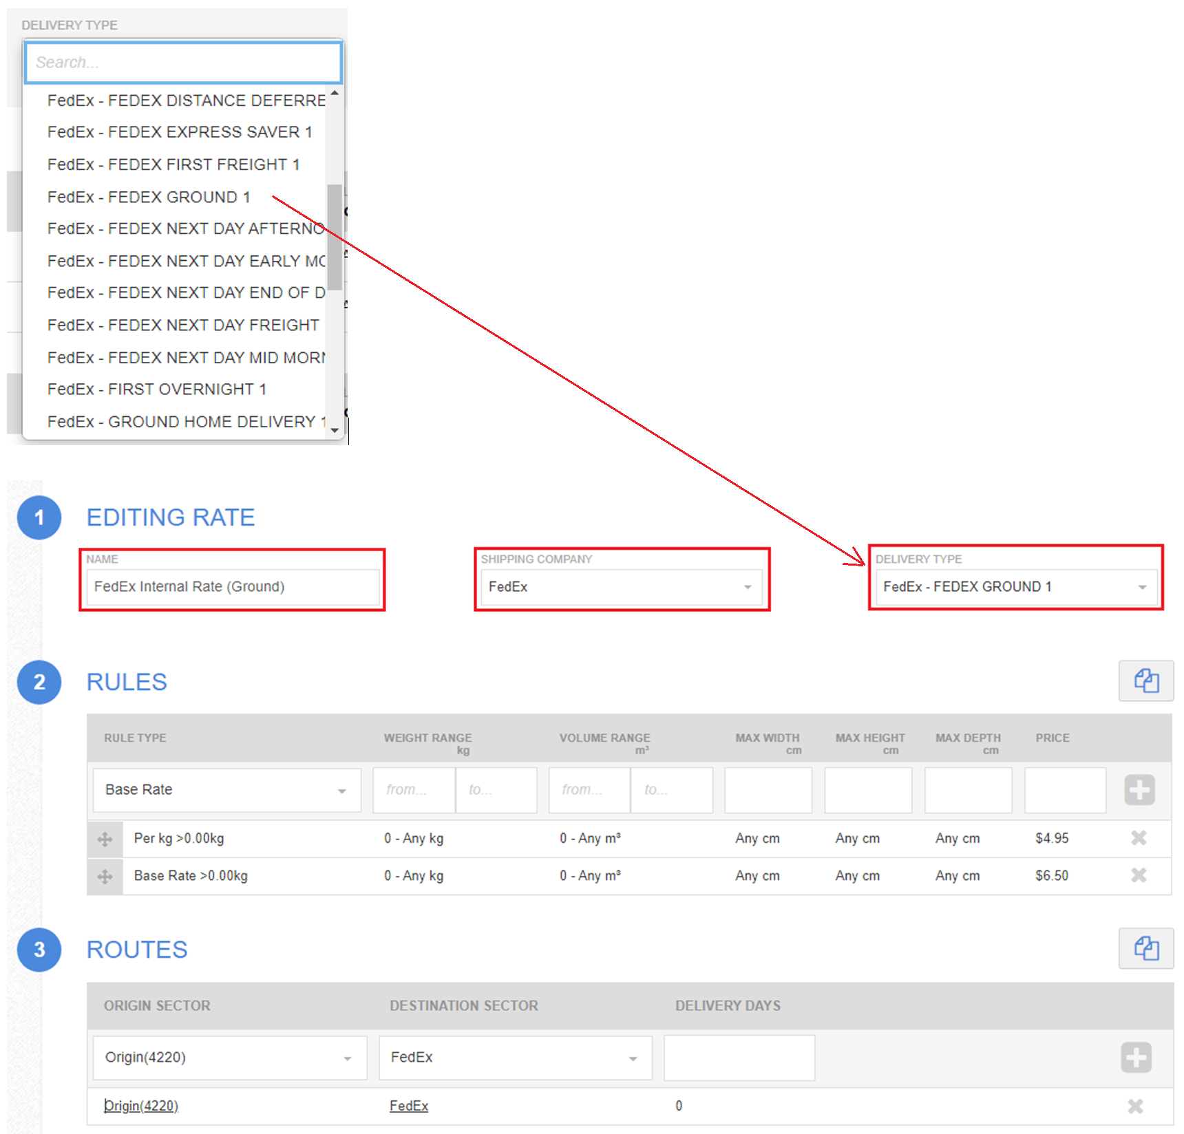Open the Origin(4220) route link
The image size is (1184, 1134).
click(141, 1106)
